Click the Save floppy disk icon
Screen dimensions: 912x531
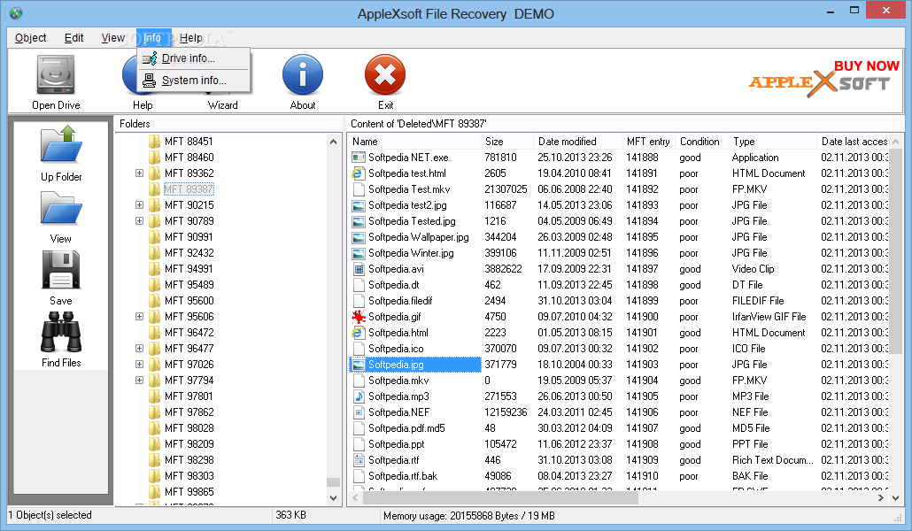point(61,270)
